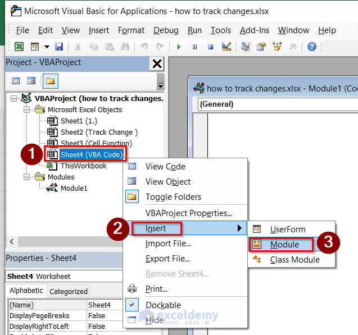The image size is (358, 335).
Task: Click View Code icon in Project pane
Action: point(16,81)
